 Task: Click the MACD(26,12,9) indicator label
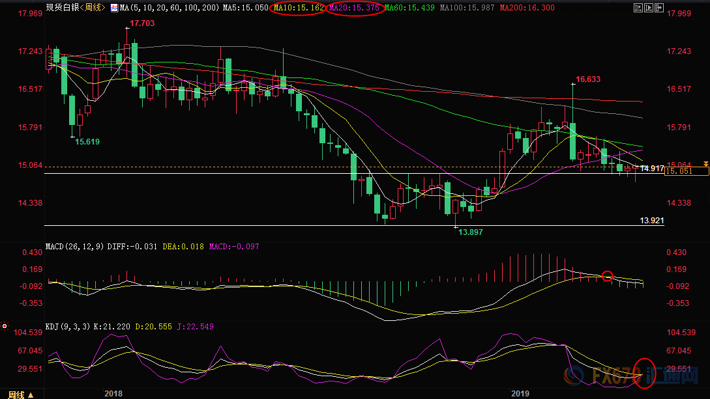coord(75,247)
